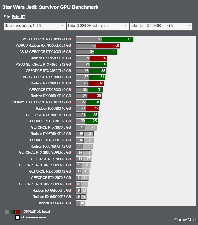Remove Radeon RX 6700 XT 12 GB via red X
Viewport: 198px width, 225px height.
(73, 146)
